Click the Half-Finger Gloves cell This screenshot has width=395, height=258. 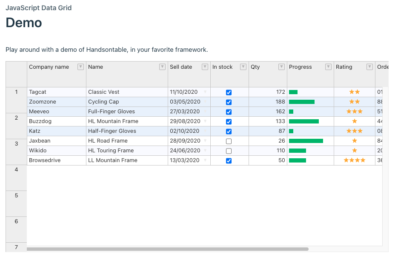coord(127,131)
